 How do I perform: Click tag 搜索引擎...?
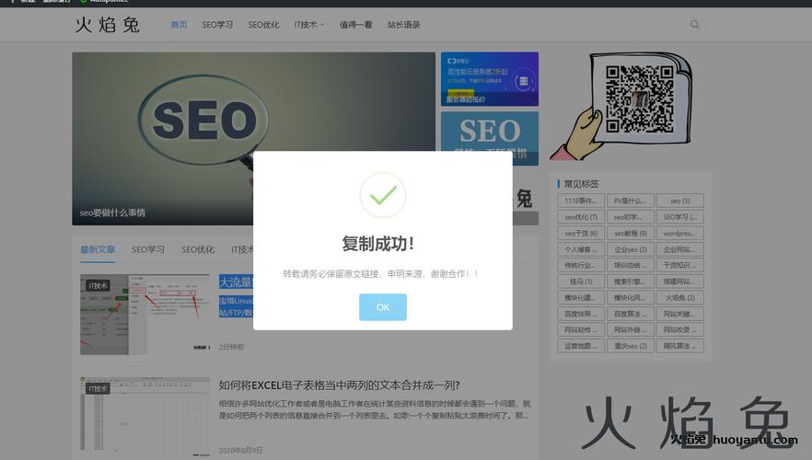click(x=631, y=281)
